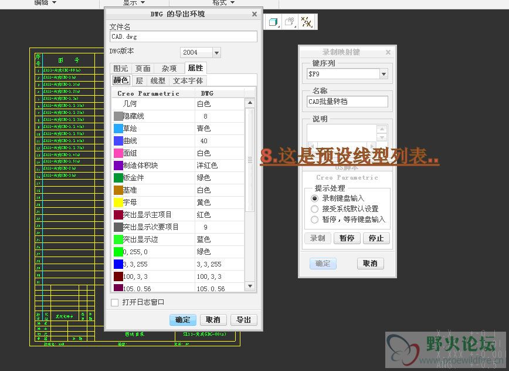Viewport: 509px width, 371px height.
Task: Select 暂停，等待键盘输入 radio option
Action: coord(314,220)
